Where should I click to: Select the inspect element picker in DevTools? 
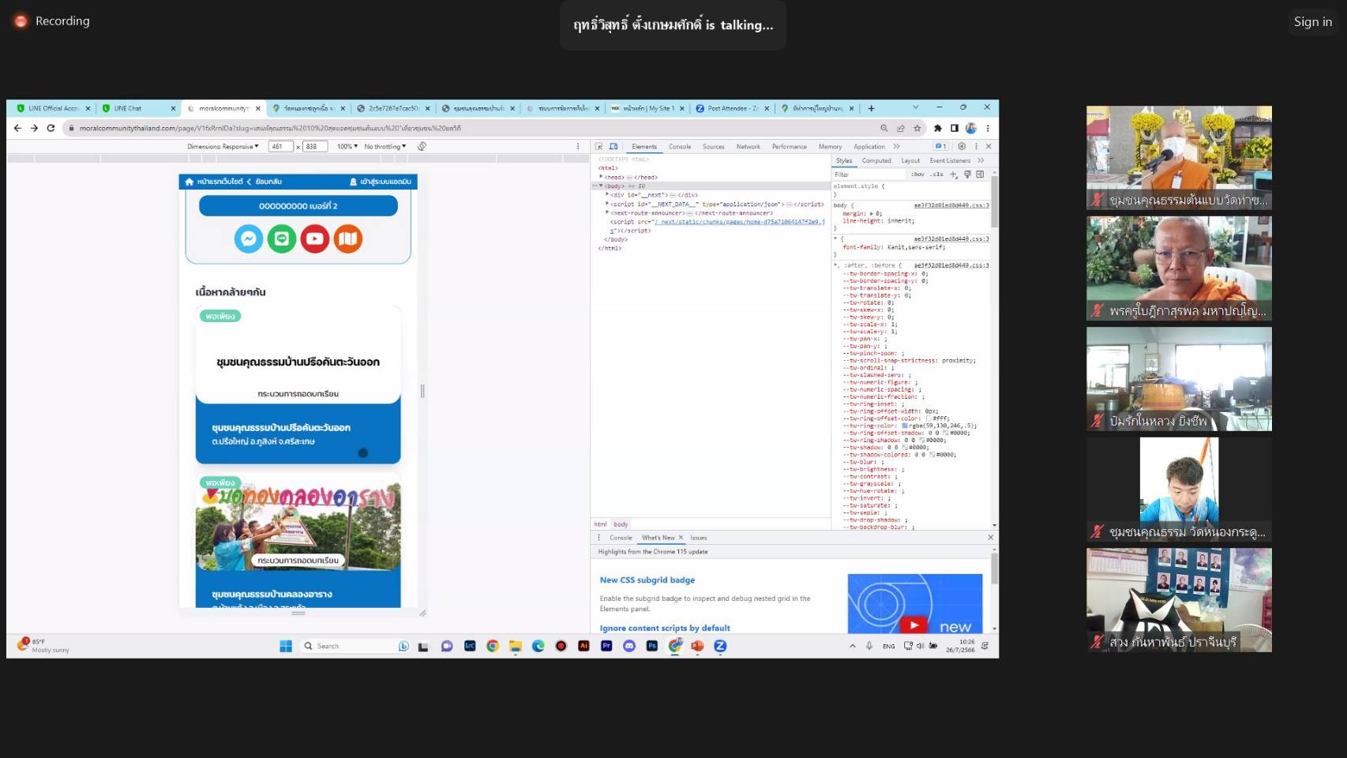[x=599, y=146]
